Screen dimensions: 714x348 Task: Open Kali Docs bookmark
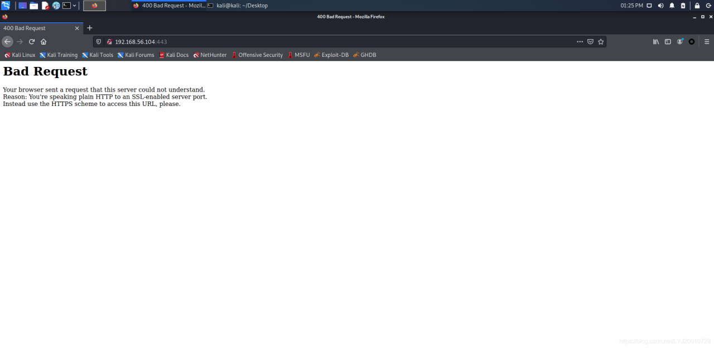coord(173,55)
